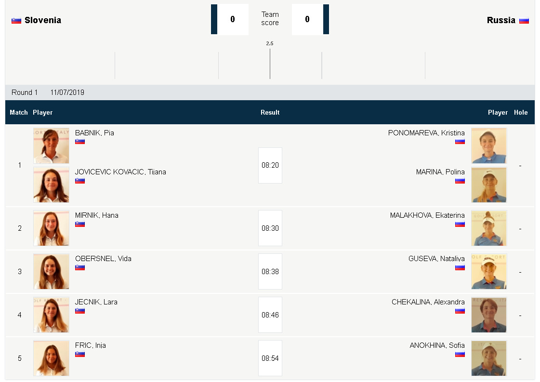
Task: Select the 08:54 result box for match 5
Action: (270, 358)
